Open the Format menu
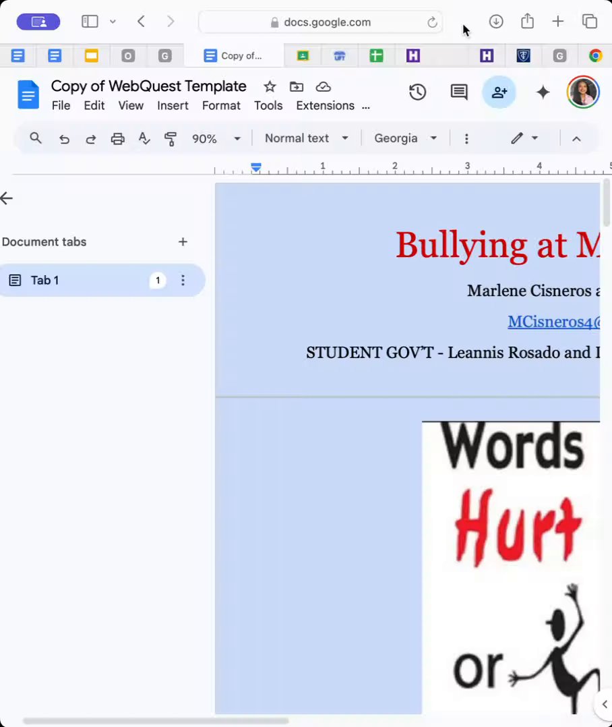This screenshot has height=727, width=612. click(221, 106)
